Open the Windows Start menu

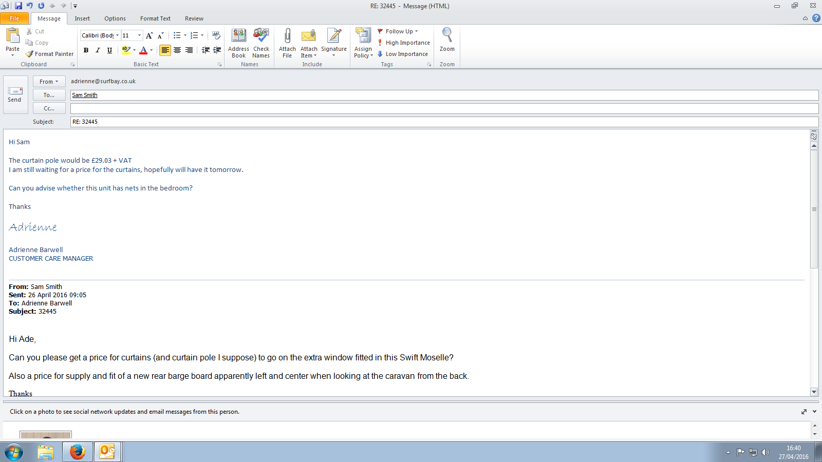pyautogui.click(x=14, y=452)
